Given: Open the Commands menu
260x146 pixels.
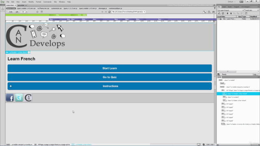Looking at the screenshot, I should 48,2.
